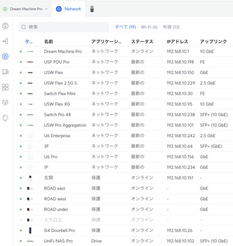Sort by the アップリンク column header

[x=213, y=41]
